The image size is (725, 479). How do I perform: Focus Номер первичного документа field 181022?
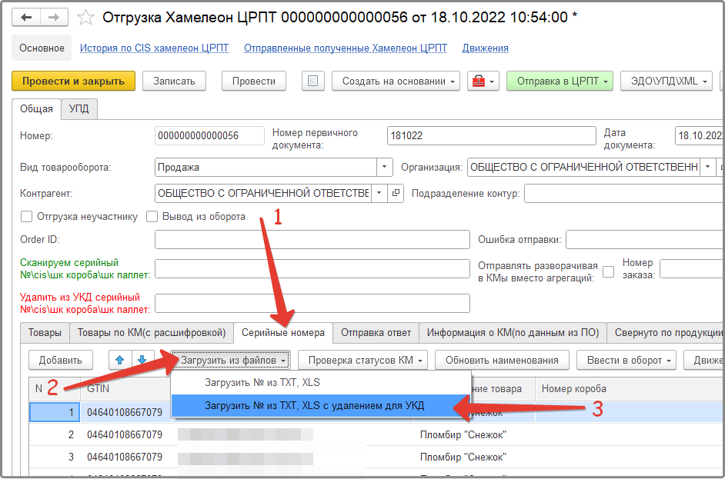tap(492, 136)
